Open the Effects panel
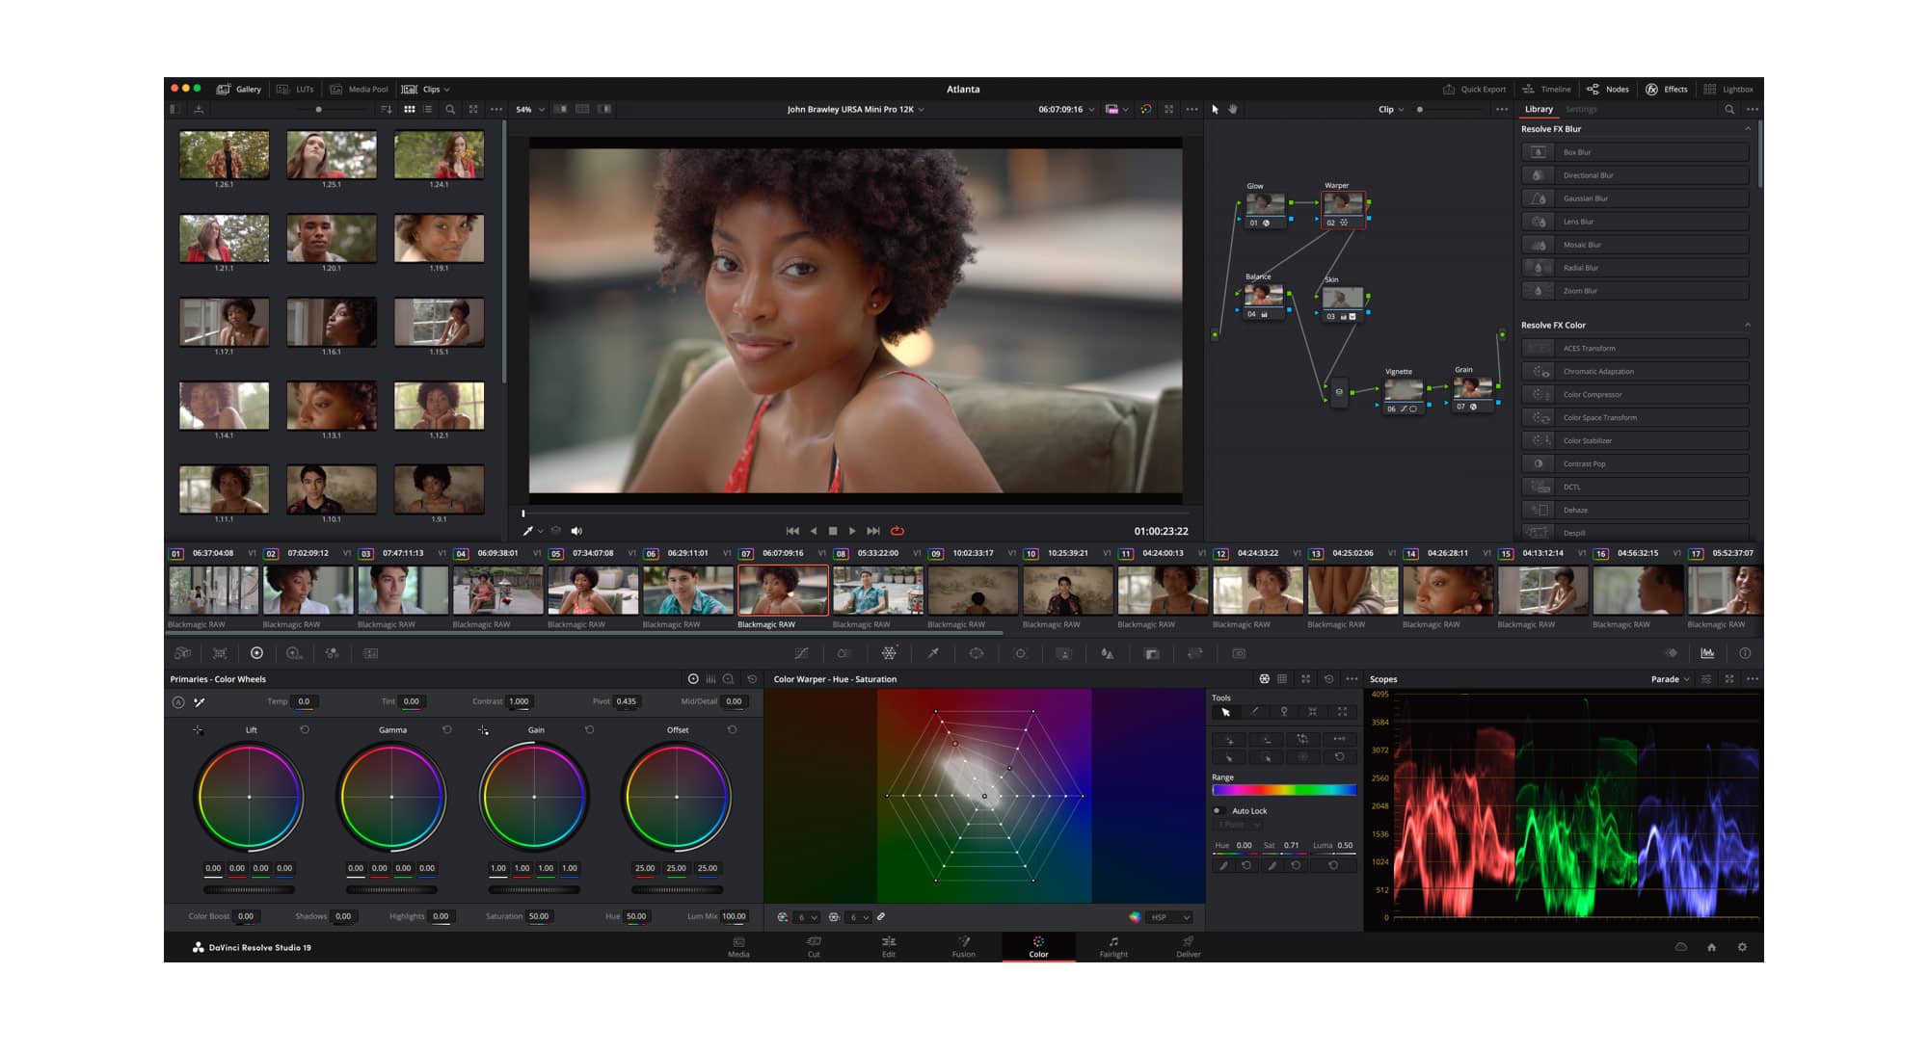The height and width of the screenshot is (1054, 1928). pos(1668,89)
